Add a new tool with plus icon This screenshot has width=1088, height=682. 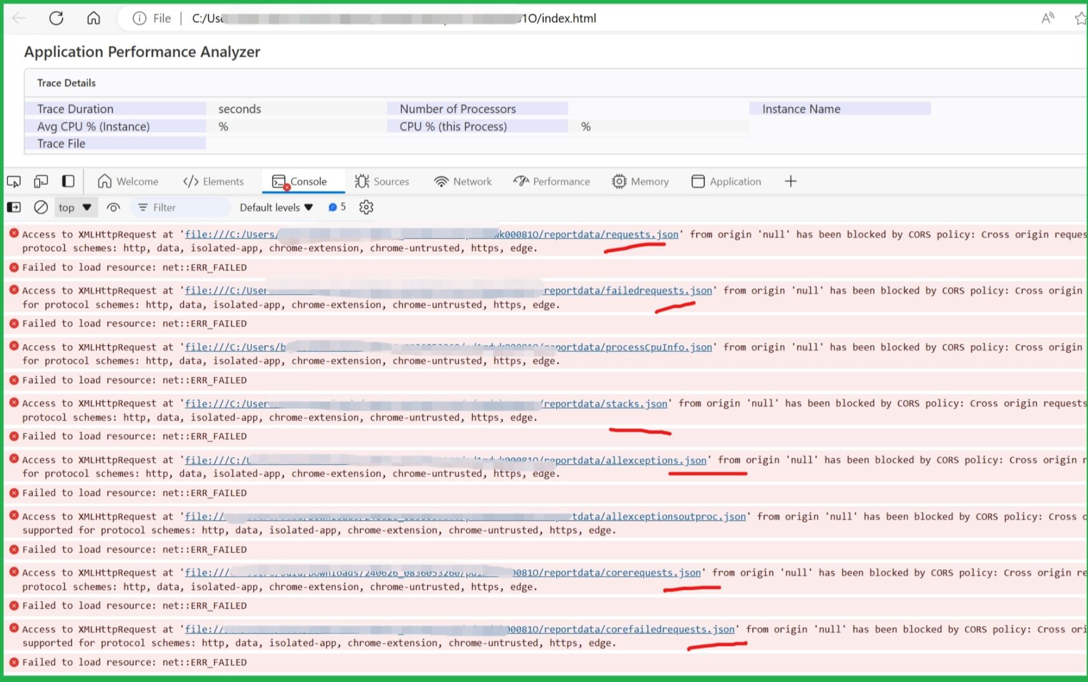pos(791,181)
